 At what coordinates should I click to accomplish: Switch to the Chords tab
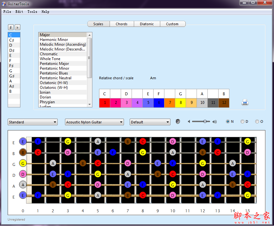121,24
